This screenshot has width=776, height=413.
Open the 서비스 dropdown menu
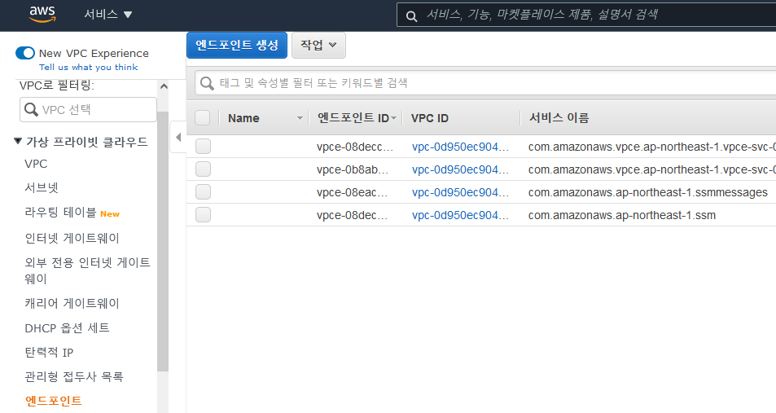[107, 15]
